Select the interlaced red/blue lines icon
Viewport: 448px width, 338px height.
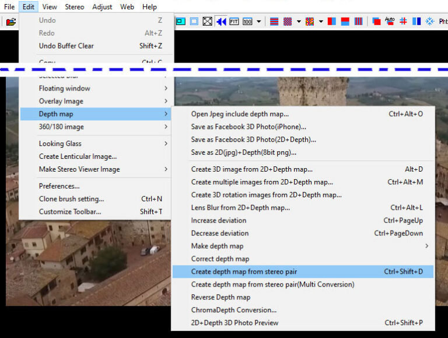274,22
